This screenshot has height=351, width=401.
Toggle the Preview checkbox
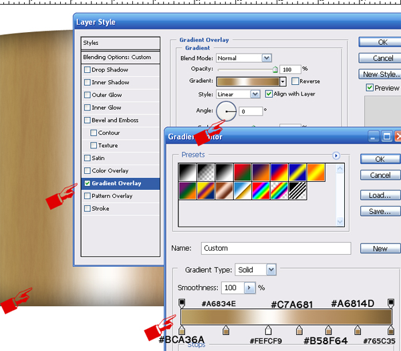(370, 88)
